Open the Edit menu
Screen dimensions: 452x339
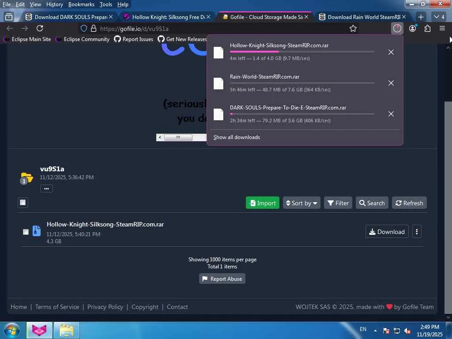pos(20,4)
